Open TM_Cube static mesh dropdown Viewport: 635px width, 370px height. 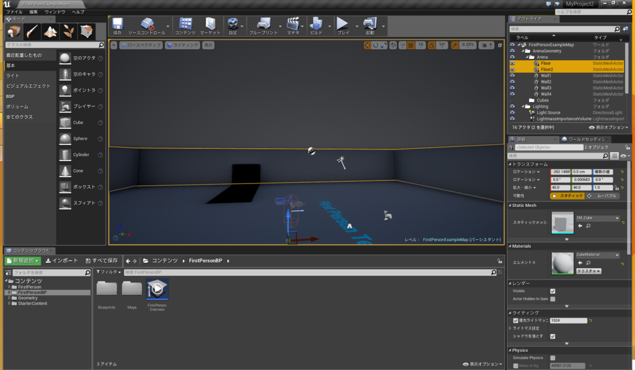tap(598, 218)
